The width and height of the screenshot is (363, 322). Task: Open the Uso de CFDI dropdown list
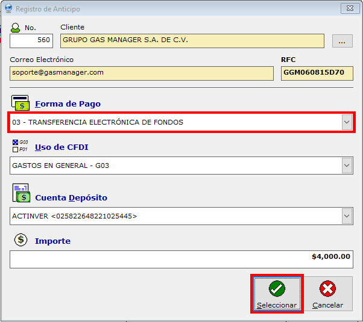(347, 166)
